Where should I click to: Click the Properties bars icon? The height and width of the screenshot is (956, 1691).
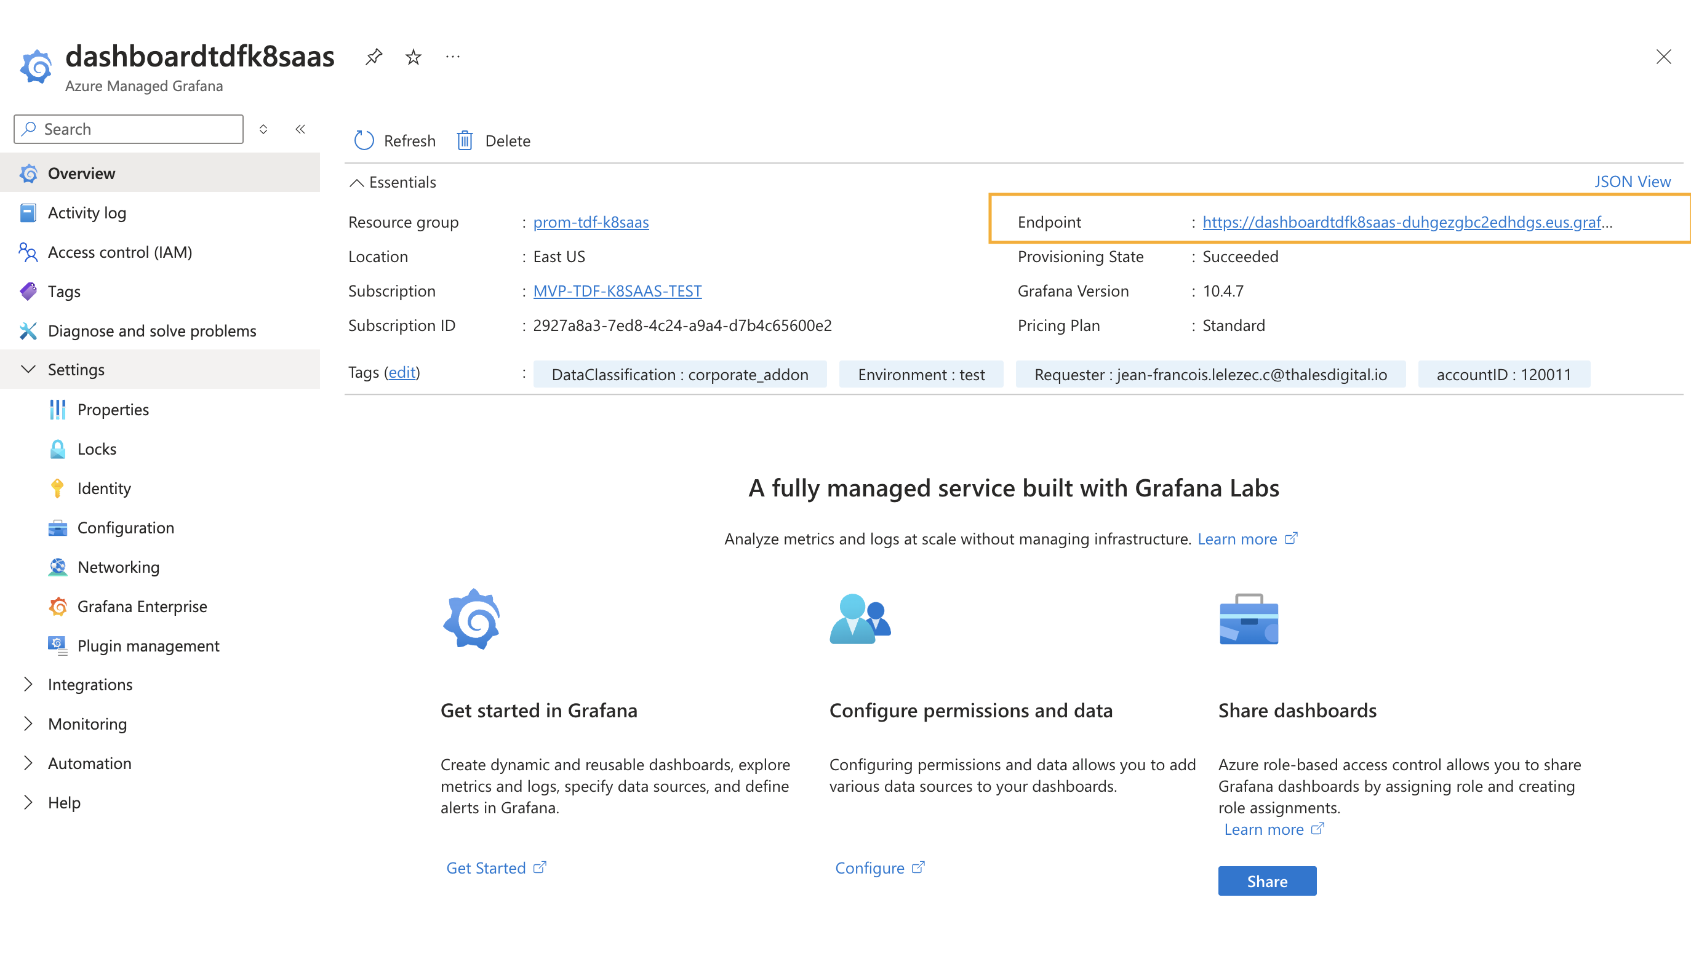58,410
